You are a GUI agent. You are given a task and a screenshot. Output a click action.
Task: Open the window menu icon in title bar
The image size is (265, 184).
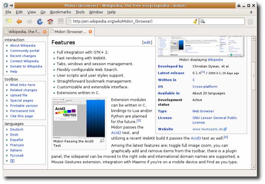pos(6,6)
